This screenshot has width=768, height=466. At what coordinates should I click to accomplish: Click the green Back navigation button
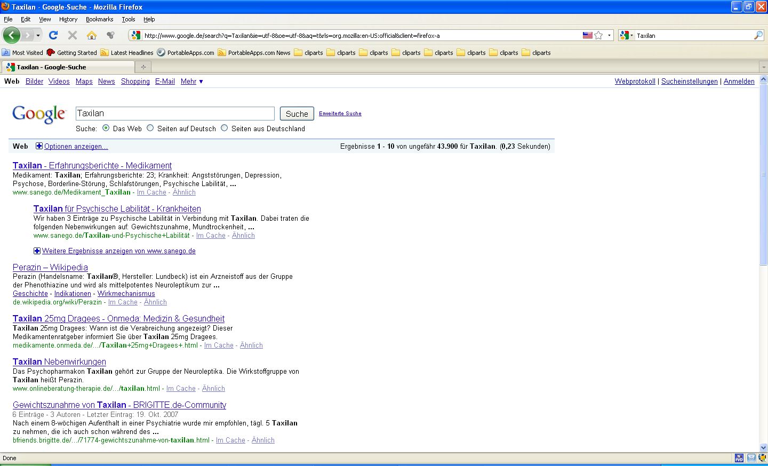pyautogui.click(x=12, y=35)
